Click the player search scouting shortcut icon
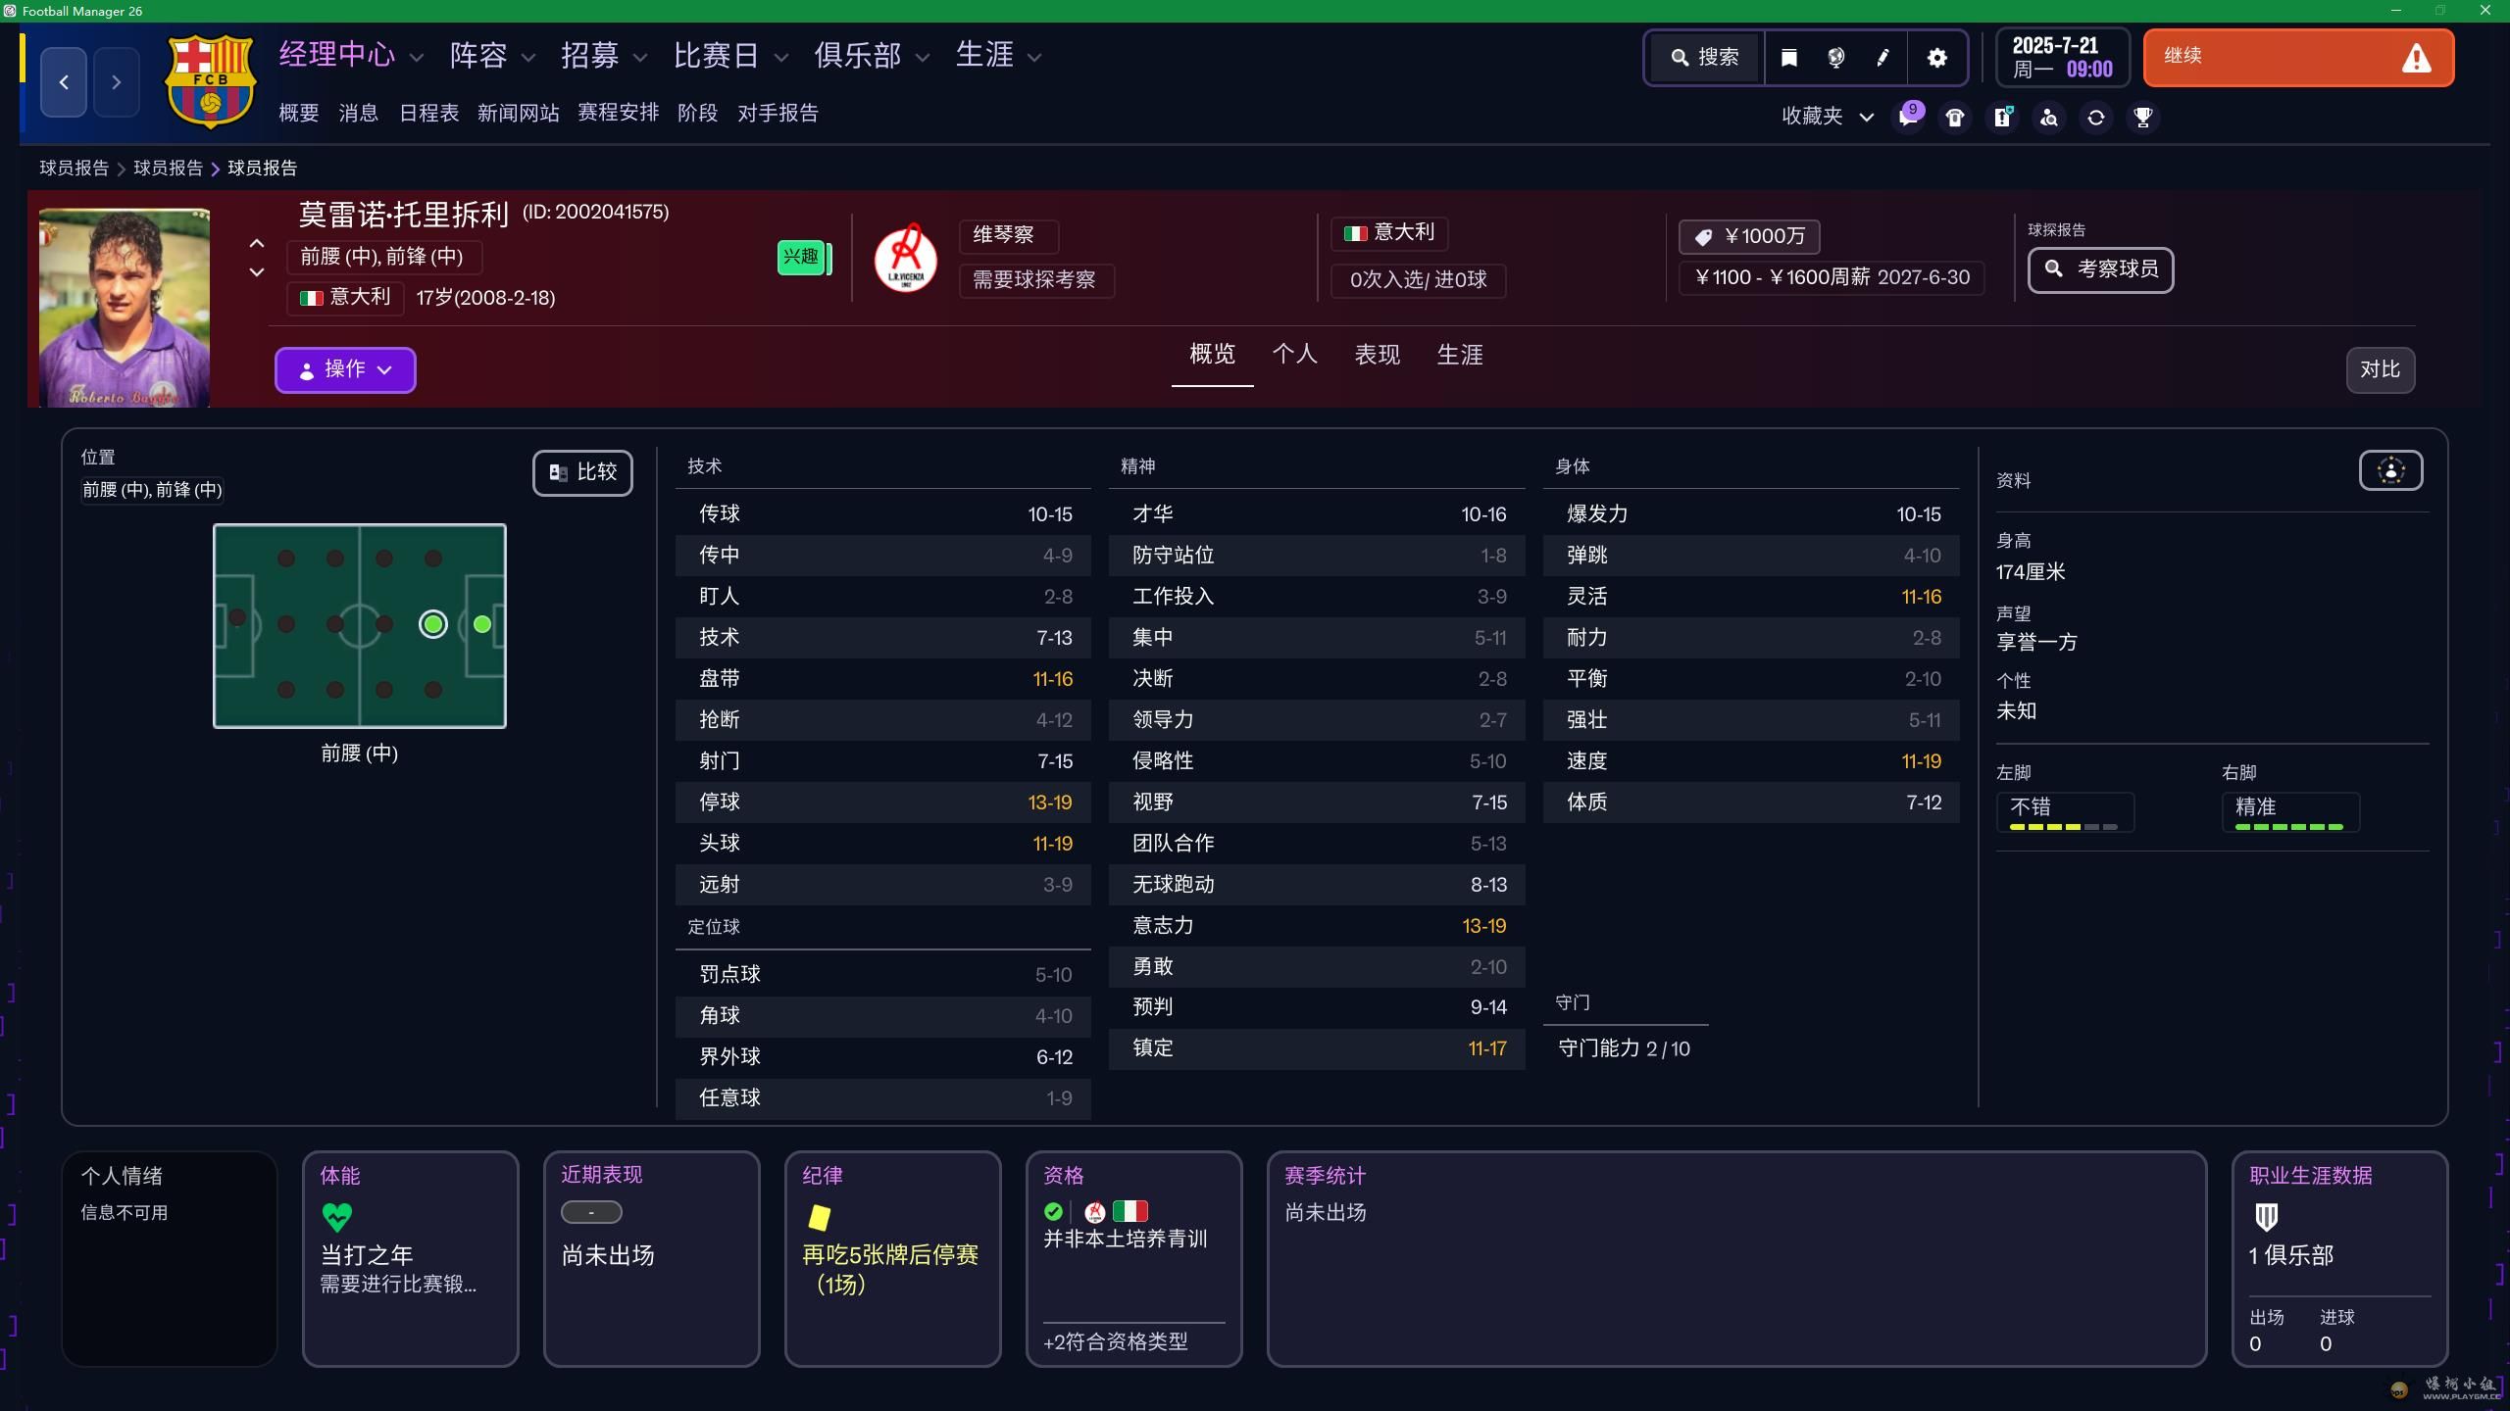This screenshot has height=1411, width=2510. [x=2049, y=118]
